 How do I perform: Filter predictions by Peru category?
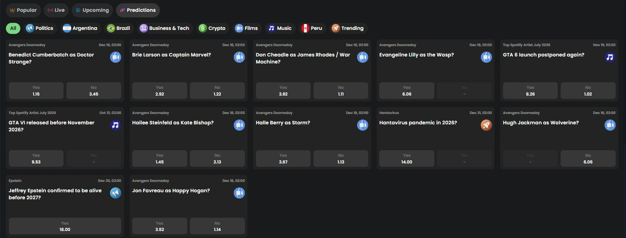(x=312, y=28)
